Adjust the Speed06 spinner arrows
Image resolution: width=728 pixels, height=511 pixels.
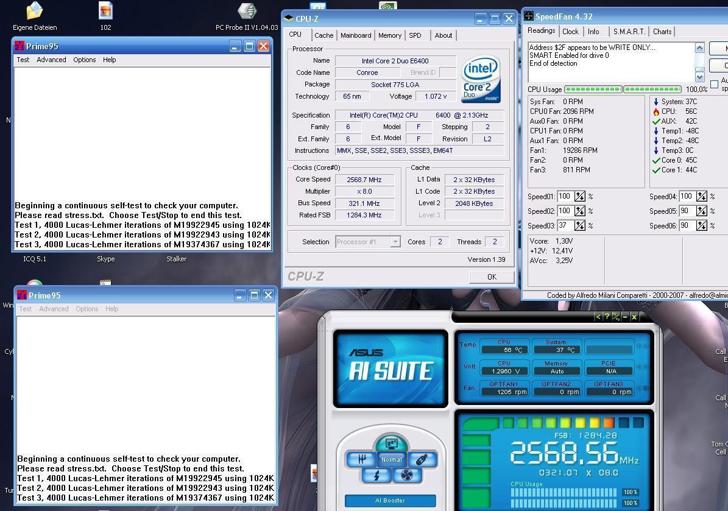point(702,225)
